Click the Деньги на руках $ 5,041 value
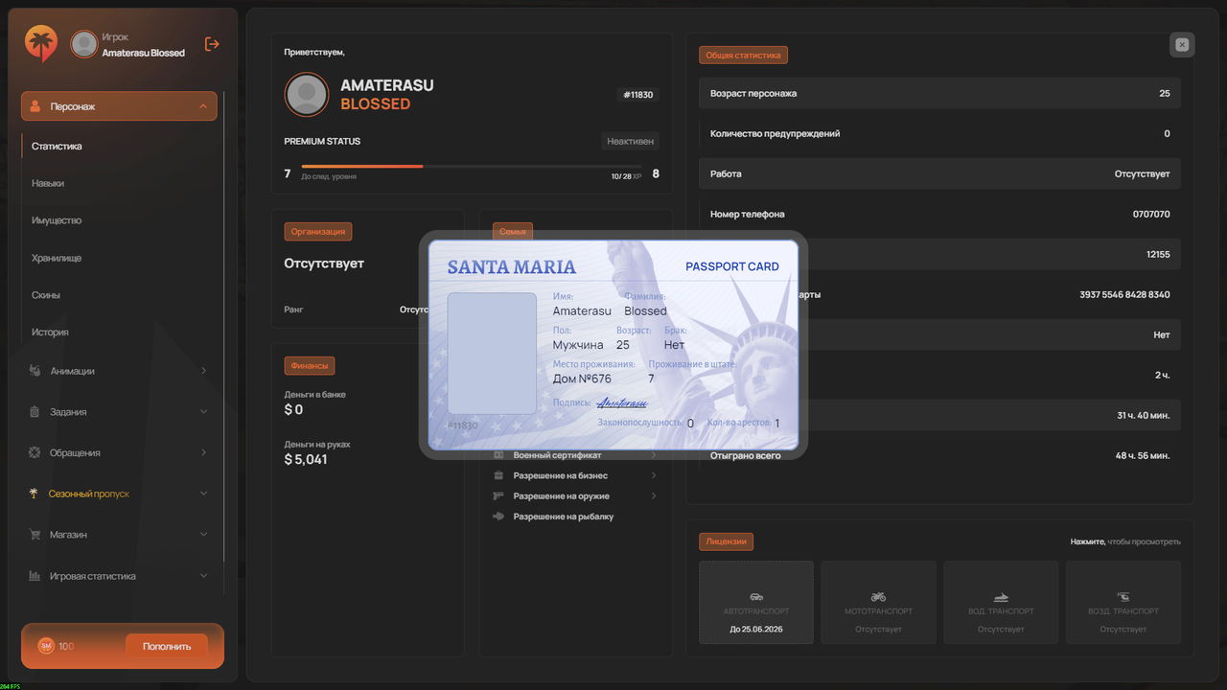 306,459
